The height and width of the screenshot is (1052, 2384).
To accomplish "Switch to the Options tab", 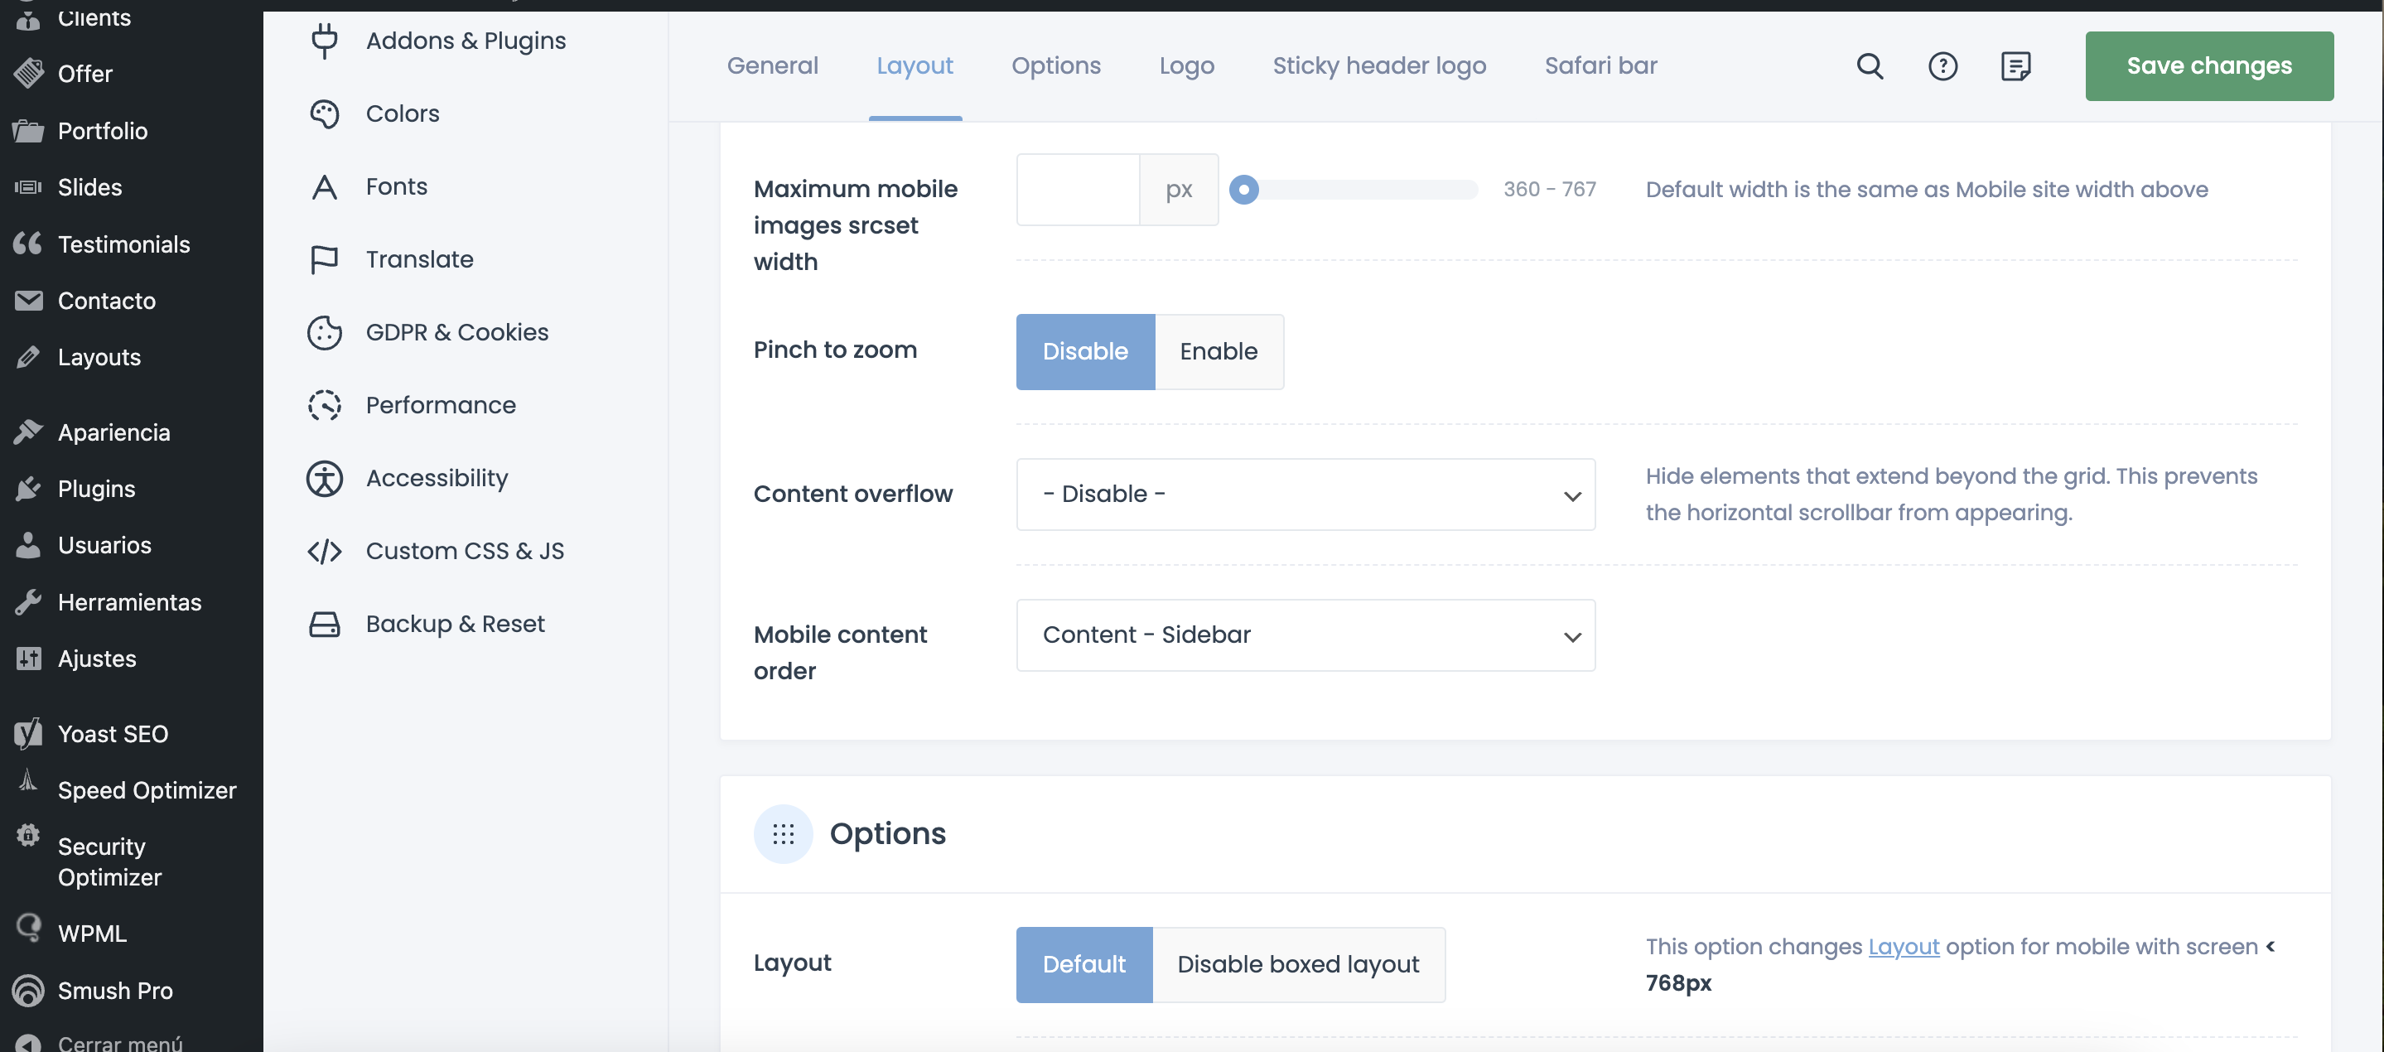I will click(1055, 65).
